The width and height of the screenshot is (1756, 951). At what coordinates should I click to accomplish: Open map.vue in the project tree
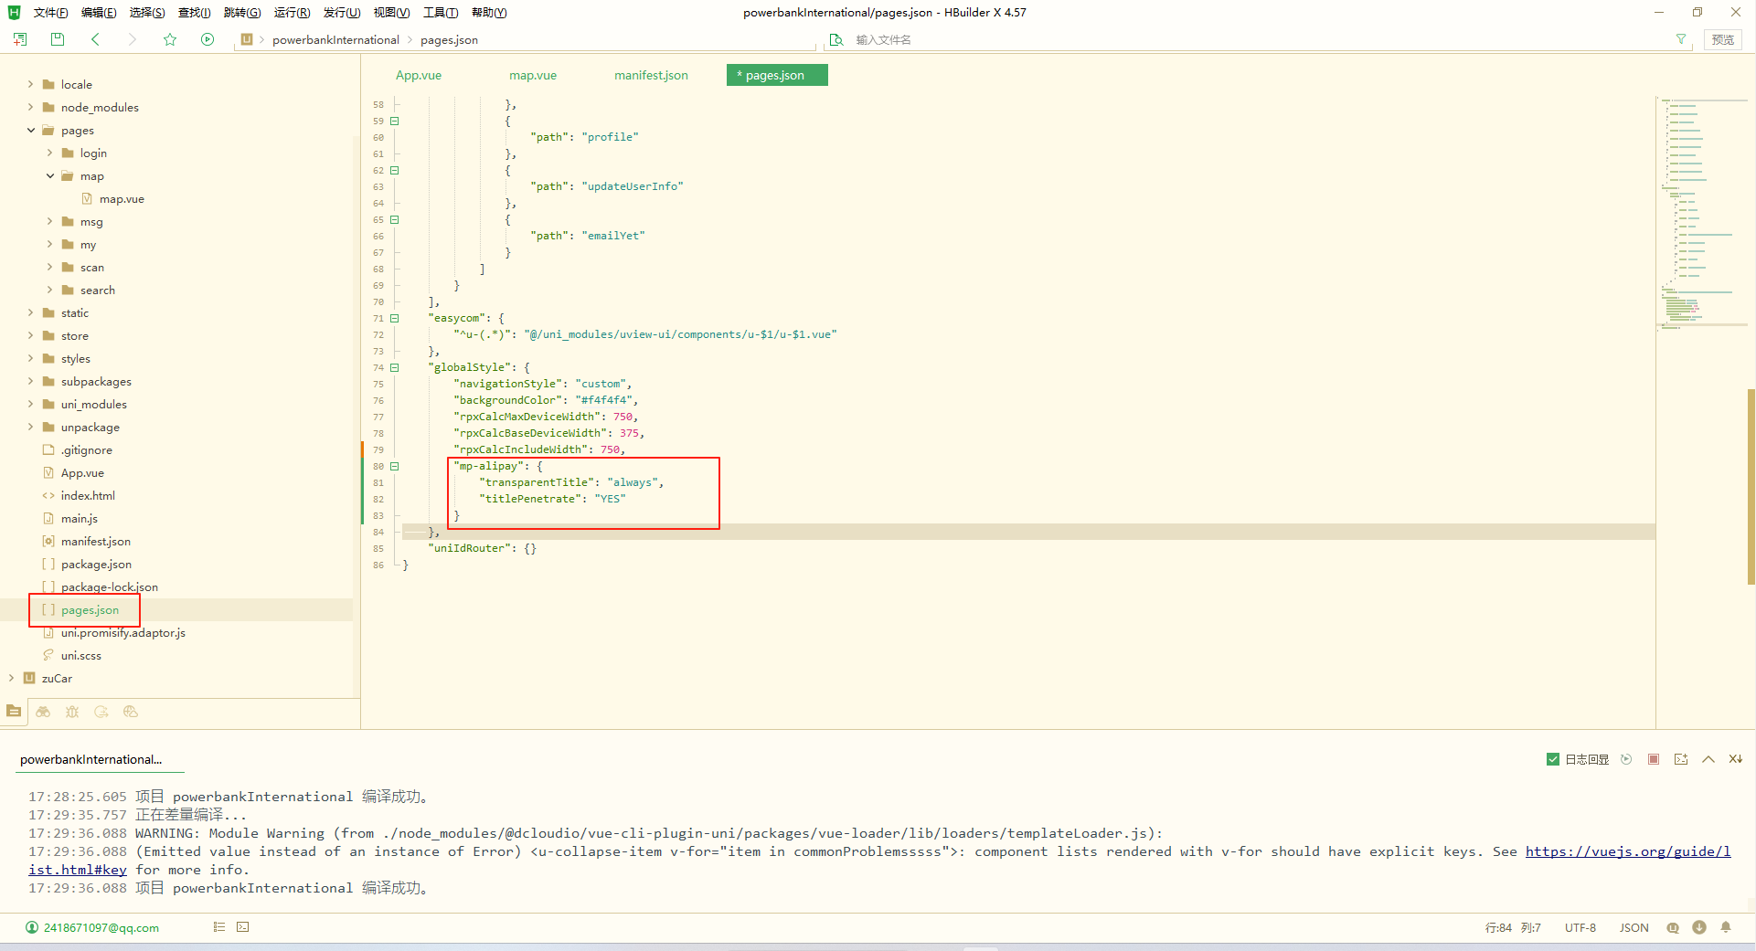tap(122, 198)
